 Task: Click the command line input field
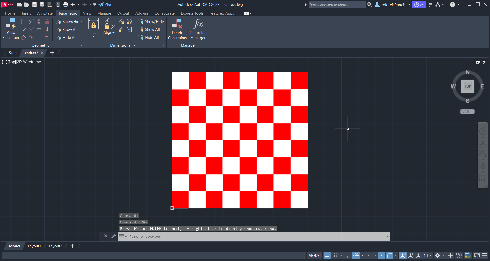(256, 236)
